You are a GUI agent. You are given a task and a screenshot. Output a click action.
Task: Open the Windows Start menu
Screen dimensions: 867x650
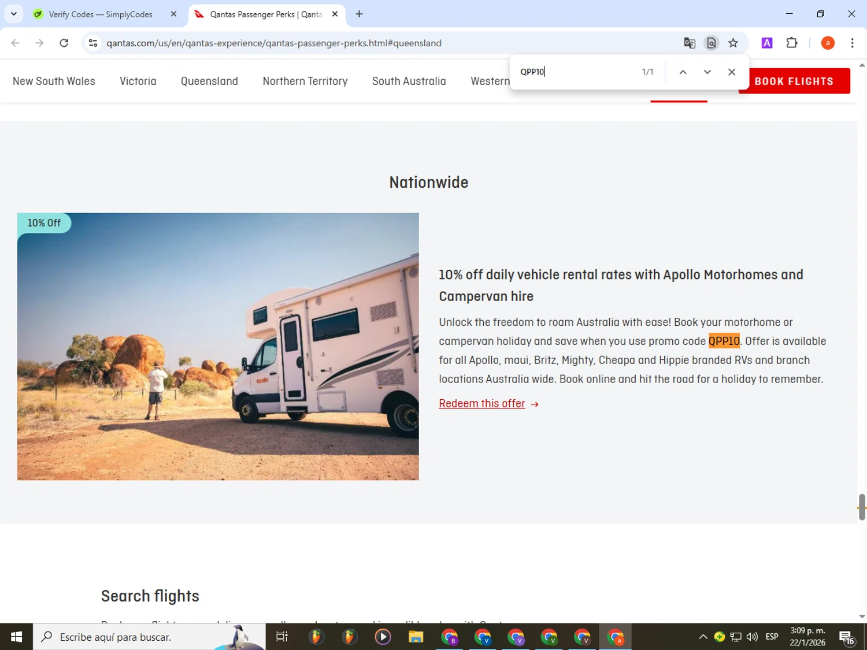point(16,637)
